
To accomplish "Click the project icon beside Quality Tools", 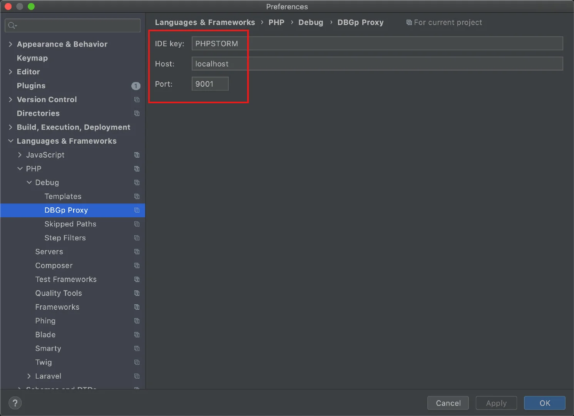I will (x=137, y=293).
